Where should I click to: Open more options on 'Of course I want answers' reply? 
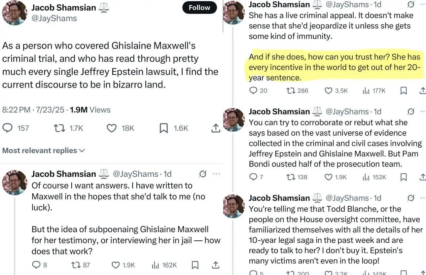pyautogui.click(x=216, y=174)
